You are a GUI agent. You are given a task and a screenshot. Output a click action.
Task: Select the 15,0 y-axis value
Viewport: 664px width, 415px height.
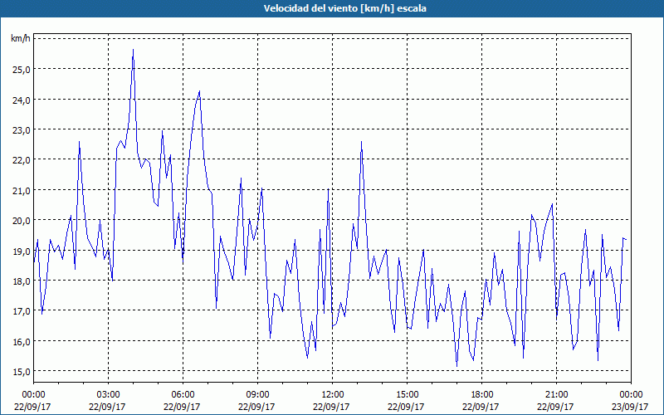pyautogui.click(x=22, y=372)
